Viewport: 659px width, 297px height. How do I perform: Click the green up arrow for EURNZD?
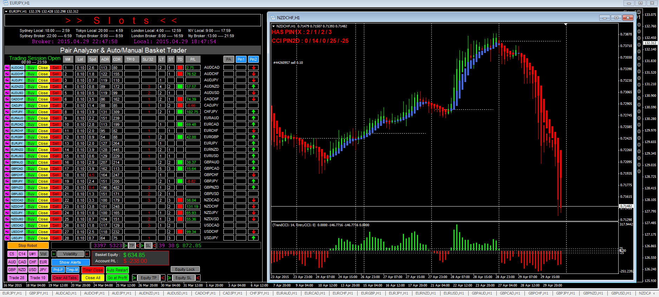[x=253, y=150]
